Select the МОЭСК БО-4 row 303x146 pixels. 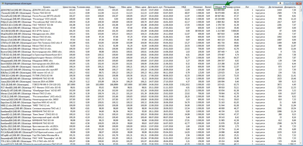(150, 25)
